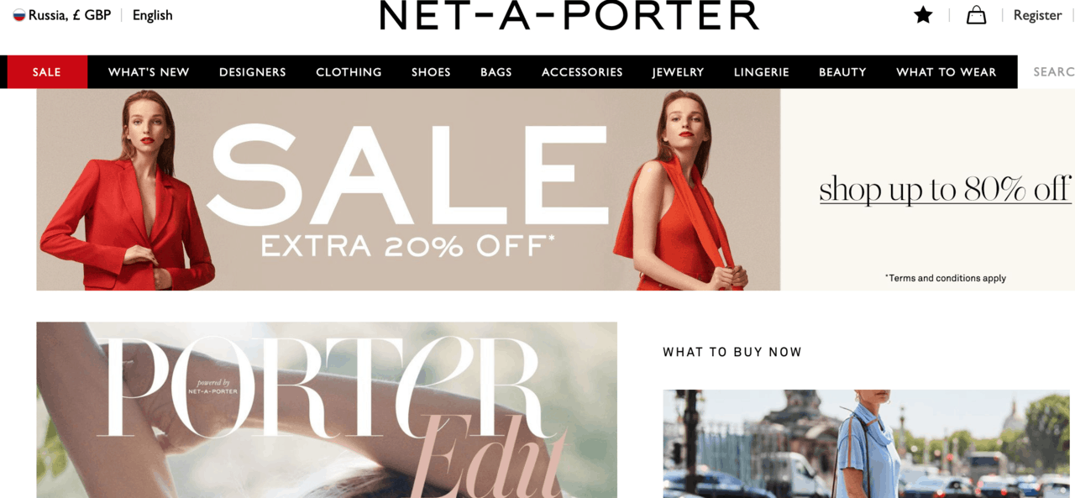Select Accessories in the navigation
The image size is (1075, 498).
(x=582, y=72)
